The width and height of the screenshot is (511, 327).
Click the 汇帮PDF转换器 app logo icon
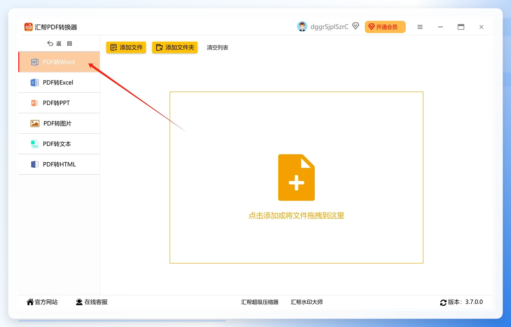28,27
